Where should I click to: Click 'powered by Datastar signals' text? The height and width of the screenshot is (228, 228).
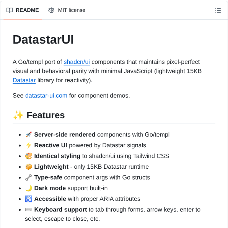pyautogui.click(x=107, y=145)
